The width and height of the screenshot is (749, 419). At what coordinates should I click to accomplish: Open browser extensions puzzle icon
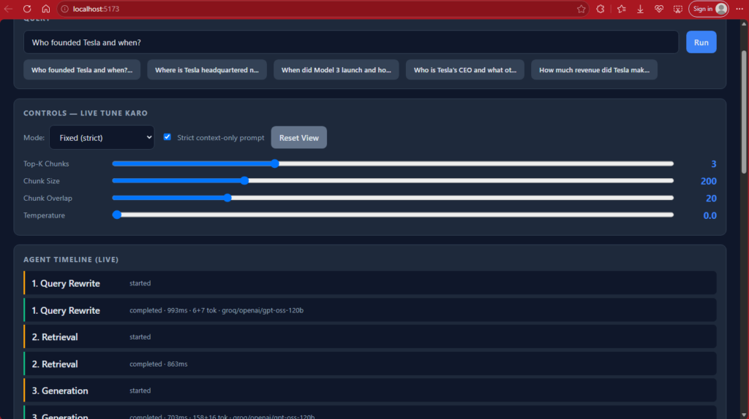601,9
